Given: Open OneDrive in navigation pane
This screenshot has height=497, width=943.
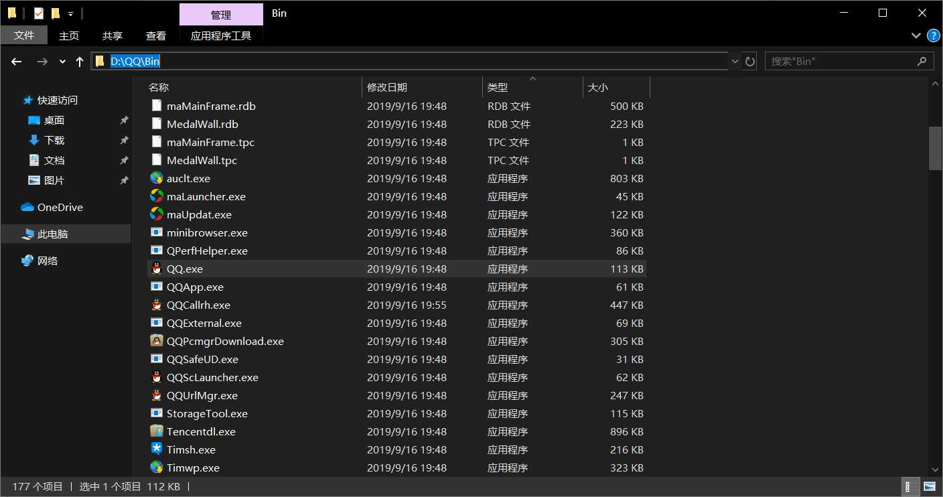Looking at the screenshot, I should (x=60, y=207).
